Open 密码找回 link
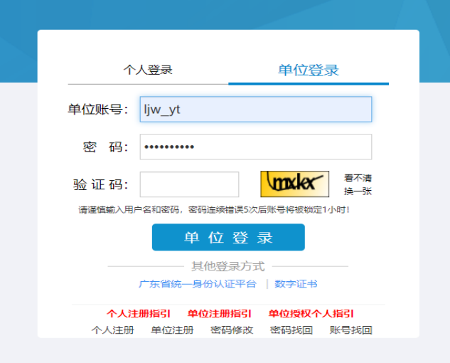 291,330
